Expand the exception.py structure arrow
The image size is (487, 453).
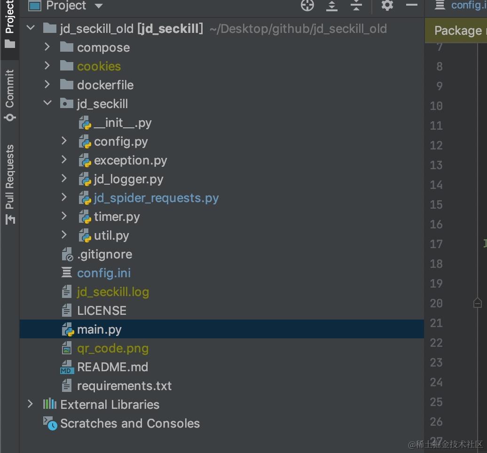coord(64,160)
